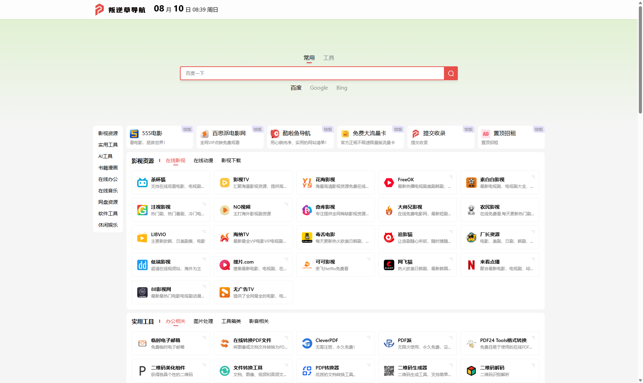643x383 pixels.
Task: Click the 网飞猫 icon
Action: tap(389, 265)
